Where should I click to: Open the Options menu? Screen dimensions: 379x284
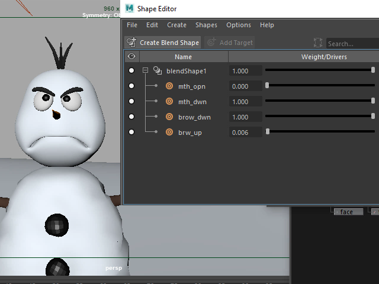click(x=239, y=25)
